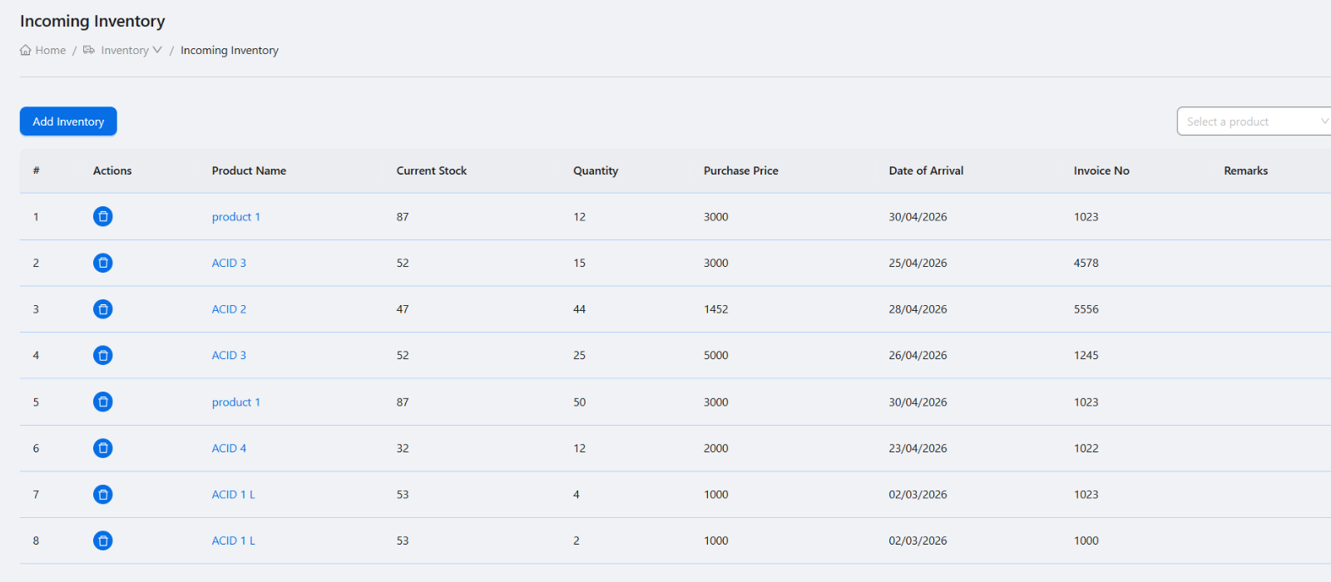Click the Quantity column header
The width and height of the screenshot is (1331, 582).
596,170
